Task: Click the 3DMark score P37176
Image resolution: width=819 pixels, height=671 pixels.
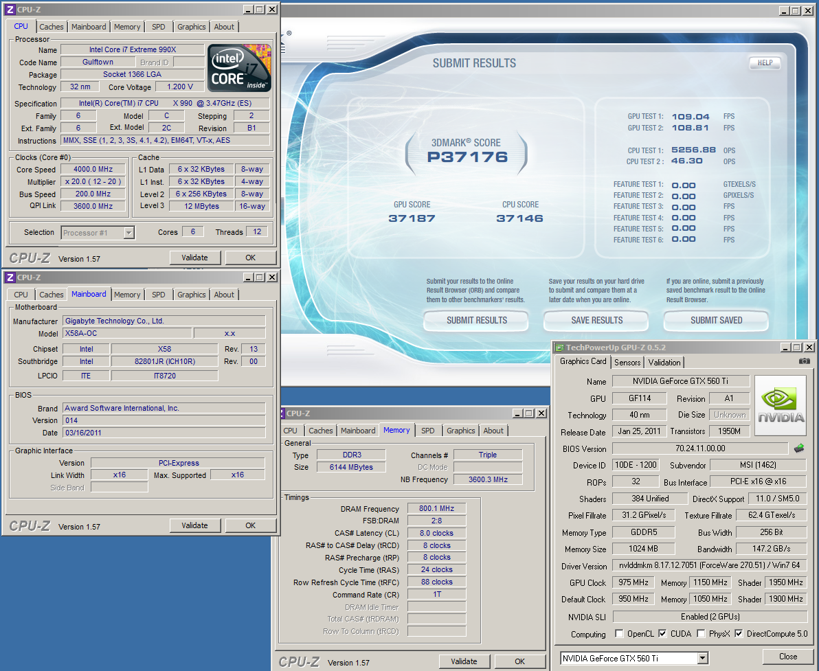Action: (467, 157)
